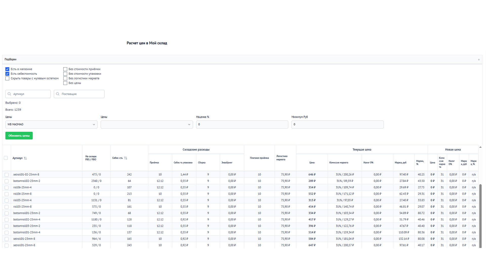Click the Артикул search field
The height and width of the screenshot is (273, 486).
(x=28, y=94)
